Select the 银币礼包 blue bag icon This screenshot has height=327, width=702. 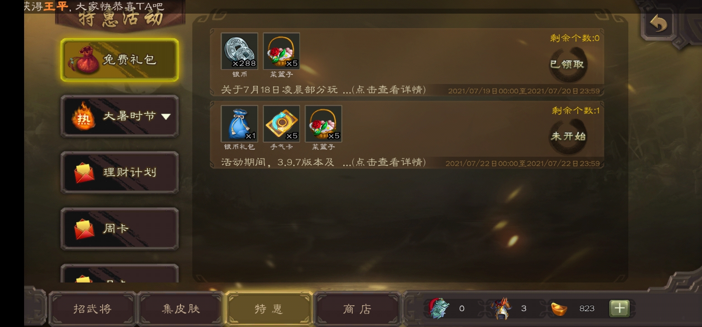240,124
